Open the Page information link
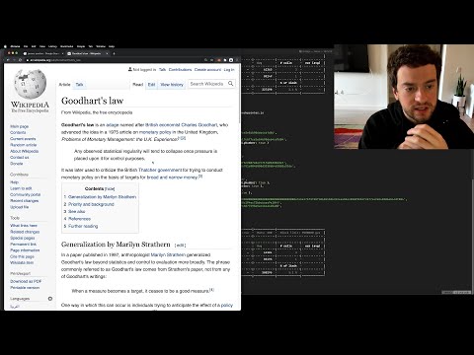Image resolution: width=474 pixels, height=355 pixels. (25, 250)
